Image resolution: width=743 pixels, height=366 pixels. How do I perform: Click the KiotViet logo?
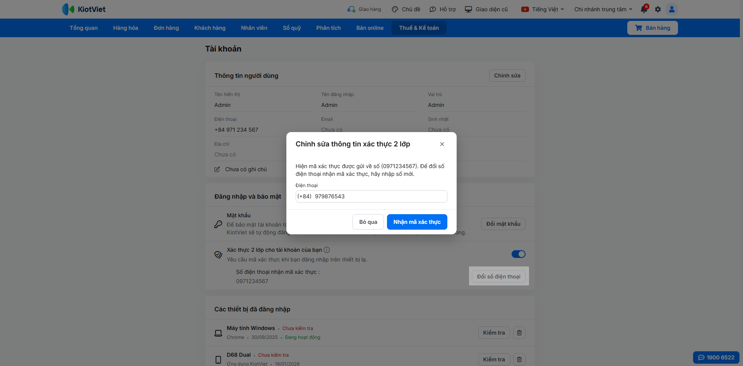[84, 9]
